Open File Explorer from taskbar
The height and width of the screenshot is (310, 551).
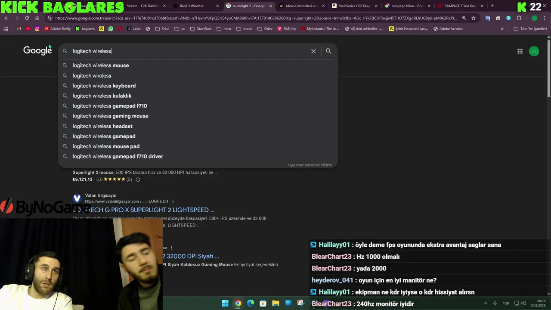point(275,304)
